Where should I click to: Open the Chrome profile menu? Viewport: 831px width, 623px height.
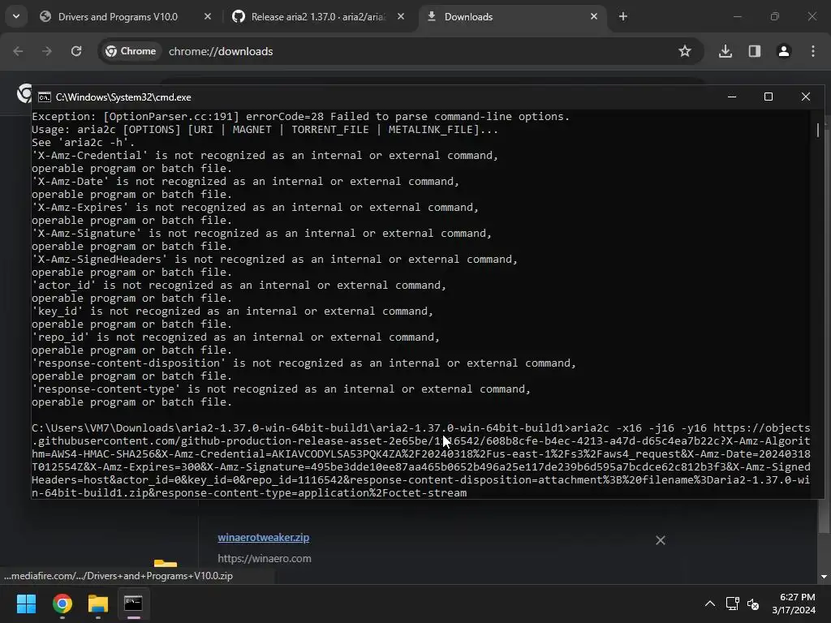(x=784, y=51)
